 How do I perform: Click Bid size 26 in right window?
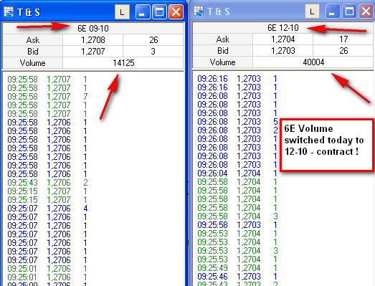pos(343,51)
